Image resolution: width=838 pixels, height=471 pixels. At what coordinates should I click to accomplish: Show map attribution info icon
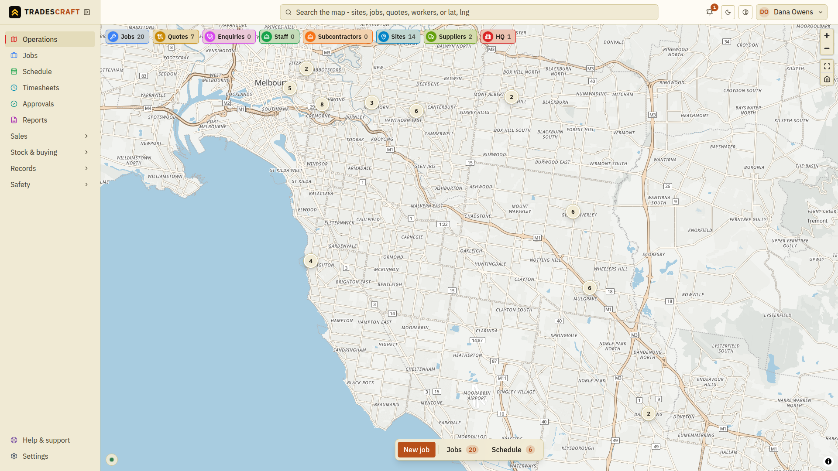pos(828,461)
